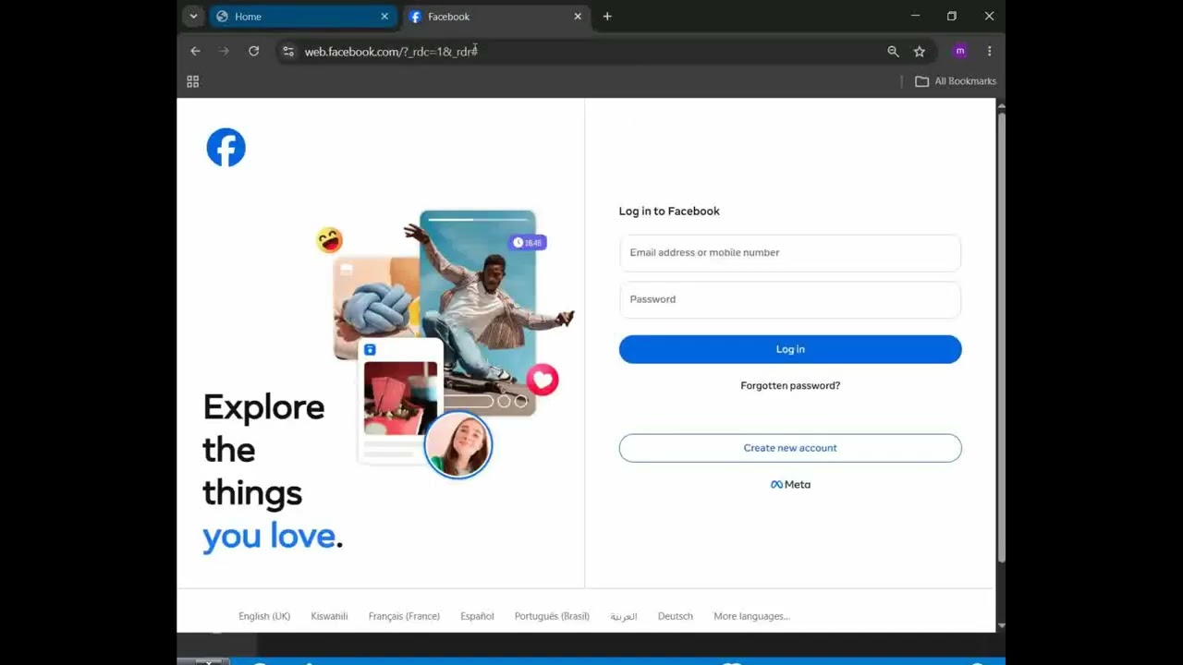This screenshot has height=665, width=1183.
Task: Open More languages list
Action: point(751,616)
